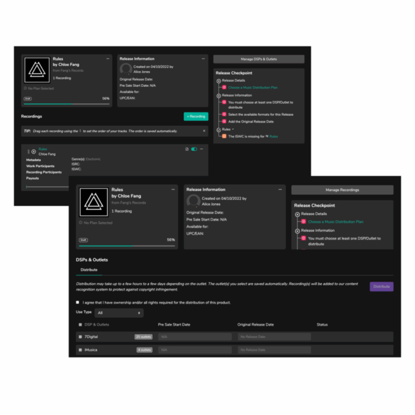Play the Rules recording by Chloe Fang
This screenshot has width=415, height=415.
(x=33, y=152)
